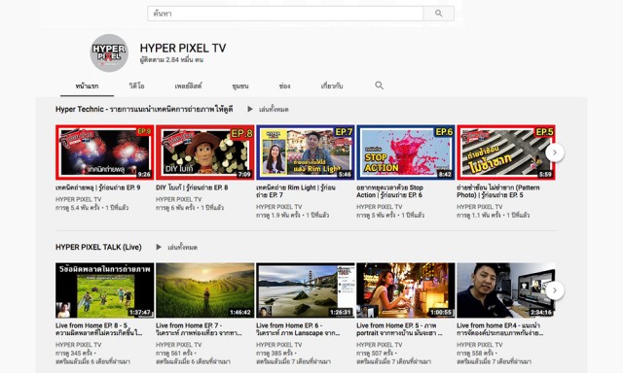
Task: Show next videos in HYPER PIXEL TALK row
Action: [555, 290]
